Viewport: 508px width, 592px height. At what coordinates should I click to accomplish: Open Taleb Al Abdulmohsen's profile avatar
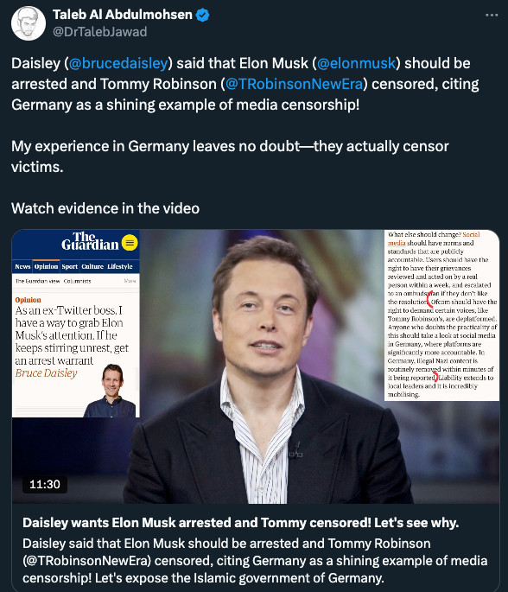[x=29, y=23]
